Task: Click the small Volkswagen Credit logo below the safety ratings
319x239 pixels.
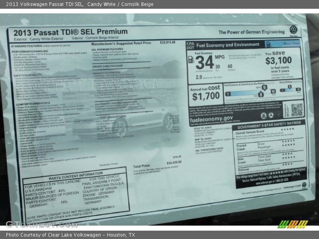Action: click(x=304, y=185)
